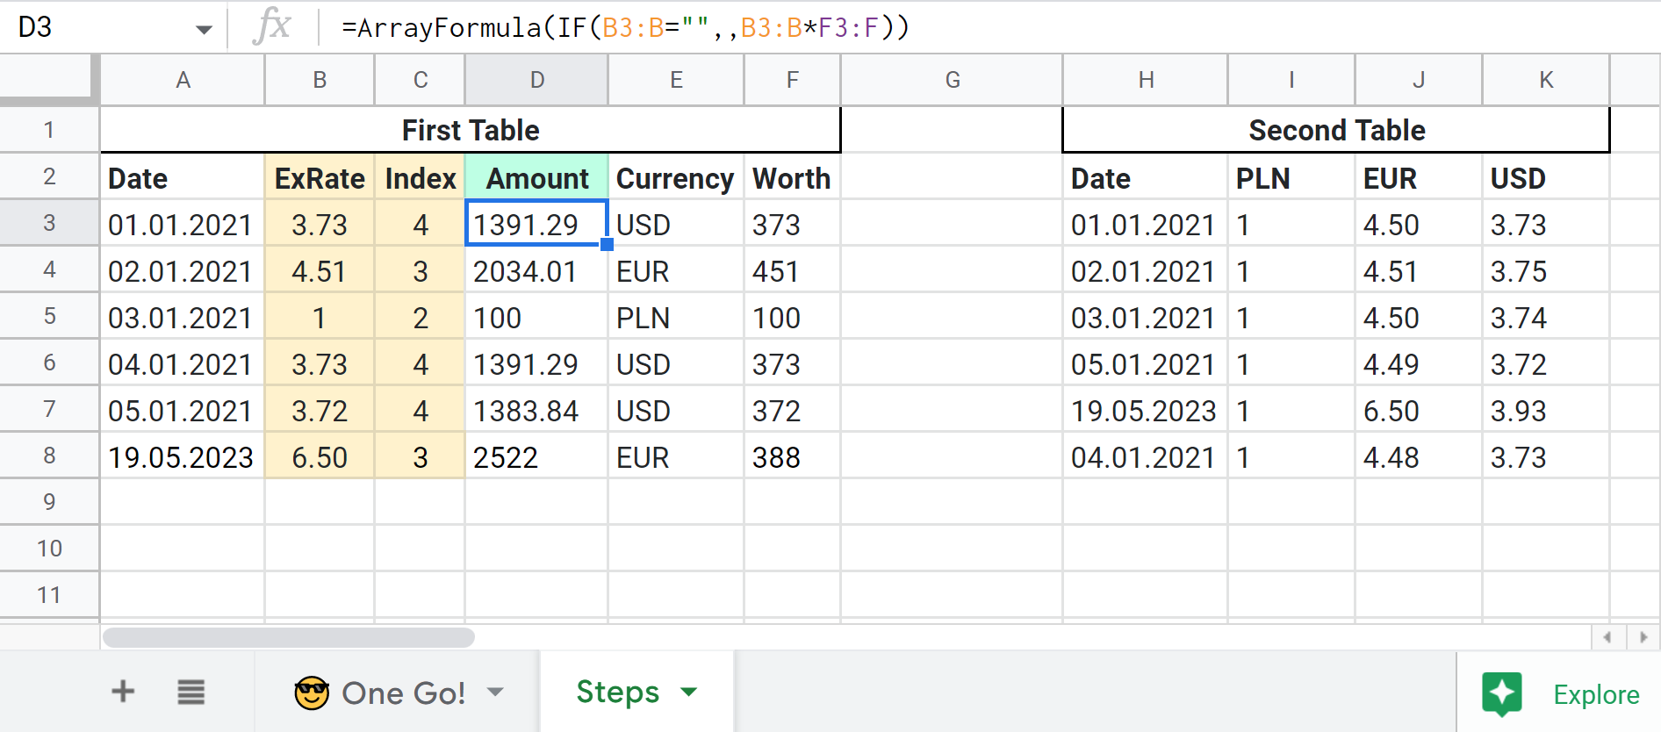The width and height of the screenshot is (1661, 732).
Task: Click Second Table EUR value 4.49
Action: 1419,364
